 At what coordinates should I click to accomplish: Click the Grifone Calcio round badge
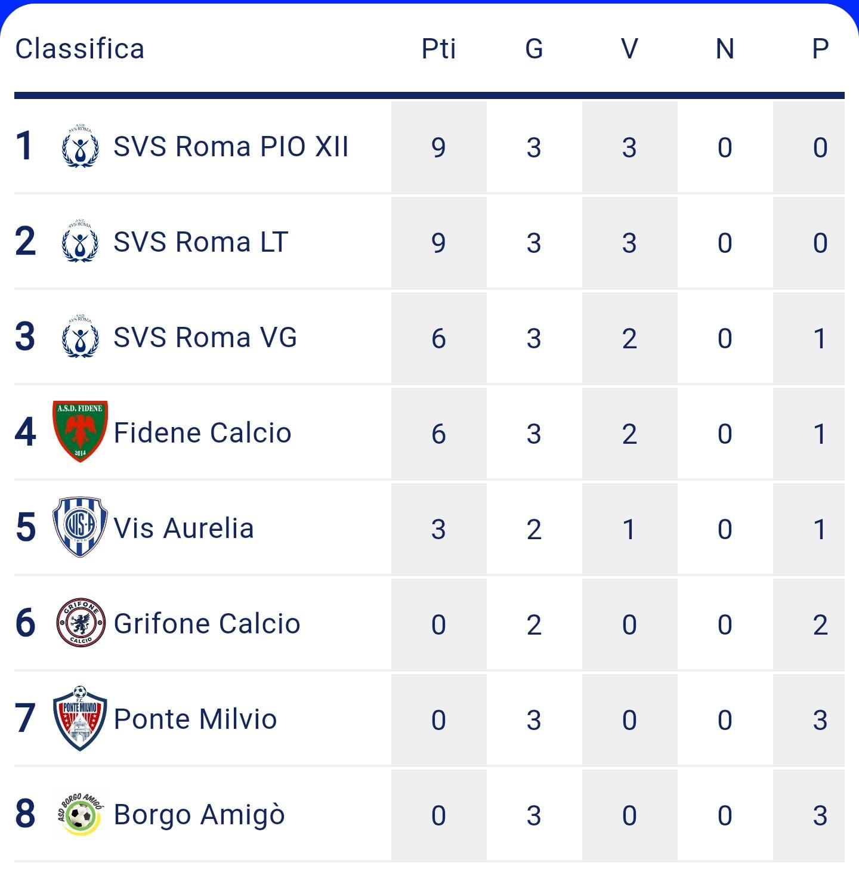(x=81, y=623)
